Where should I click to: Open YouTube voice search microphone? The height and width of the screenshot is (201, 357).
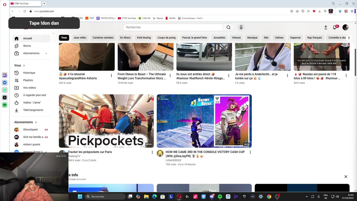point(241,27)
